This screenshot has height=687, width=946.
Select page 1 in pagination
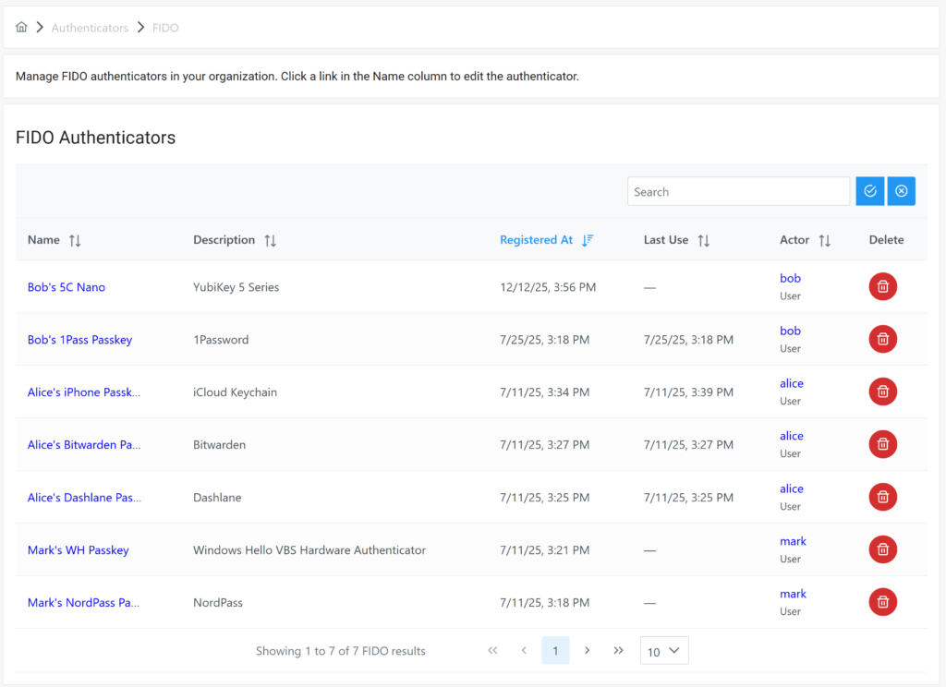(555, 650)
